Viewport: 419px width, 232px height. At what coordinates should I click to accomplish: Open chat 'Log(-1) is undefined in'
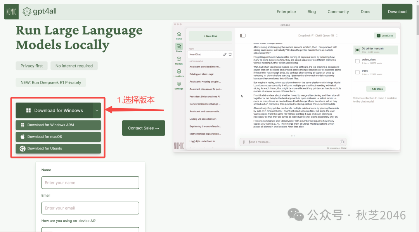pos(202,141)
